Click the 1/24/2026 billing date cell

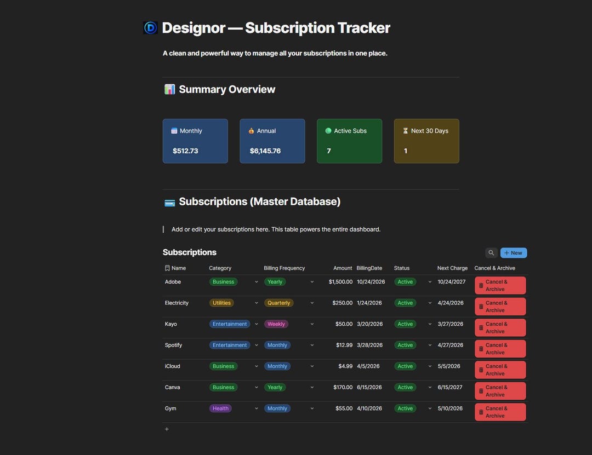[369, 303]
